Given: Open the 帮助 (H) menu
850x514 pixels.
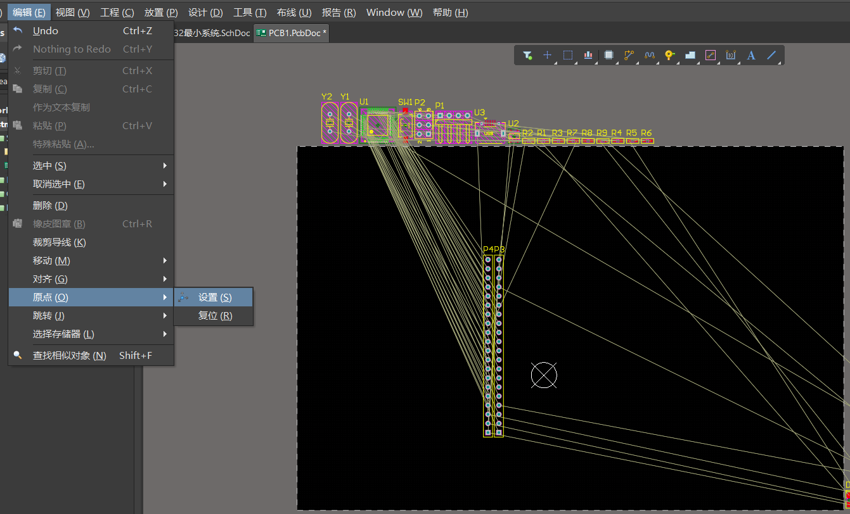Looking at the screenshot, I should click(450, 12).
